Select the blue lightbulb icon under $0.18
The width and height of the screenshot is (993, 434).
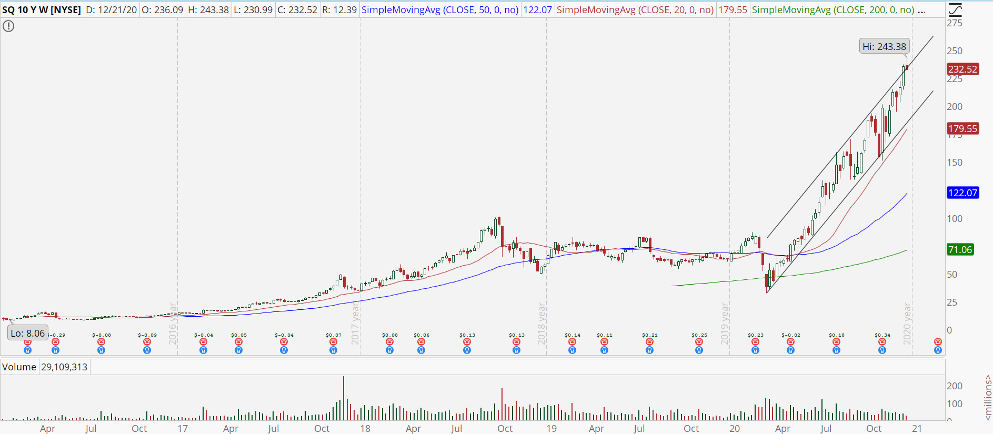coord(836,350)
